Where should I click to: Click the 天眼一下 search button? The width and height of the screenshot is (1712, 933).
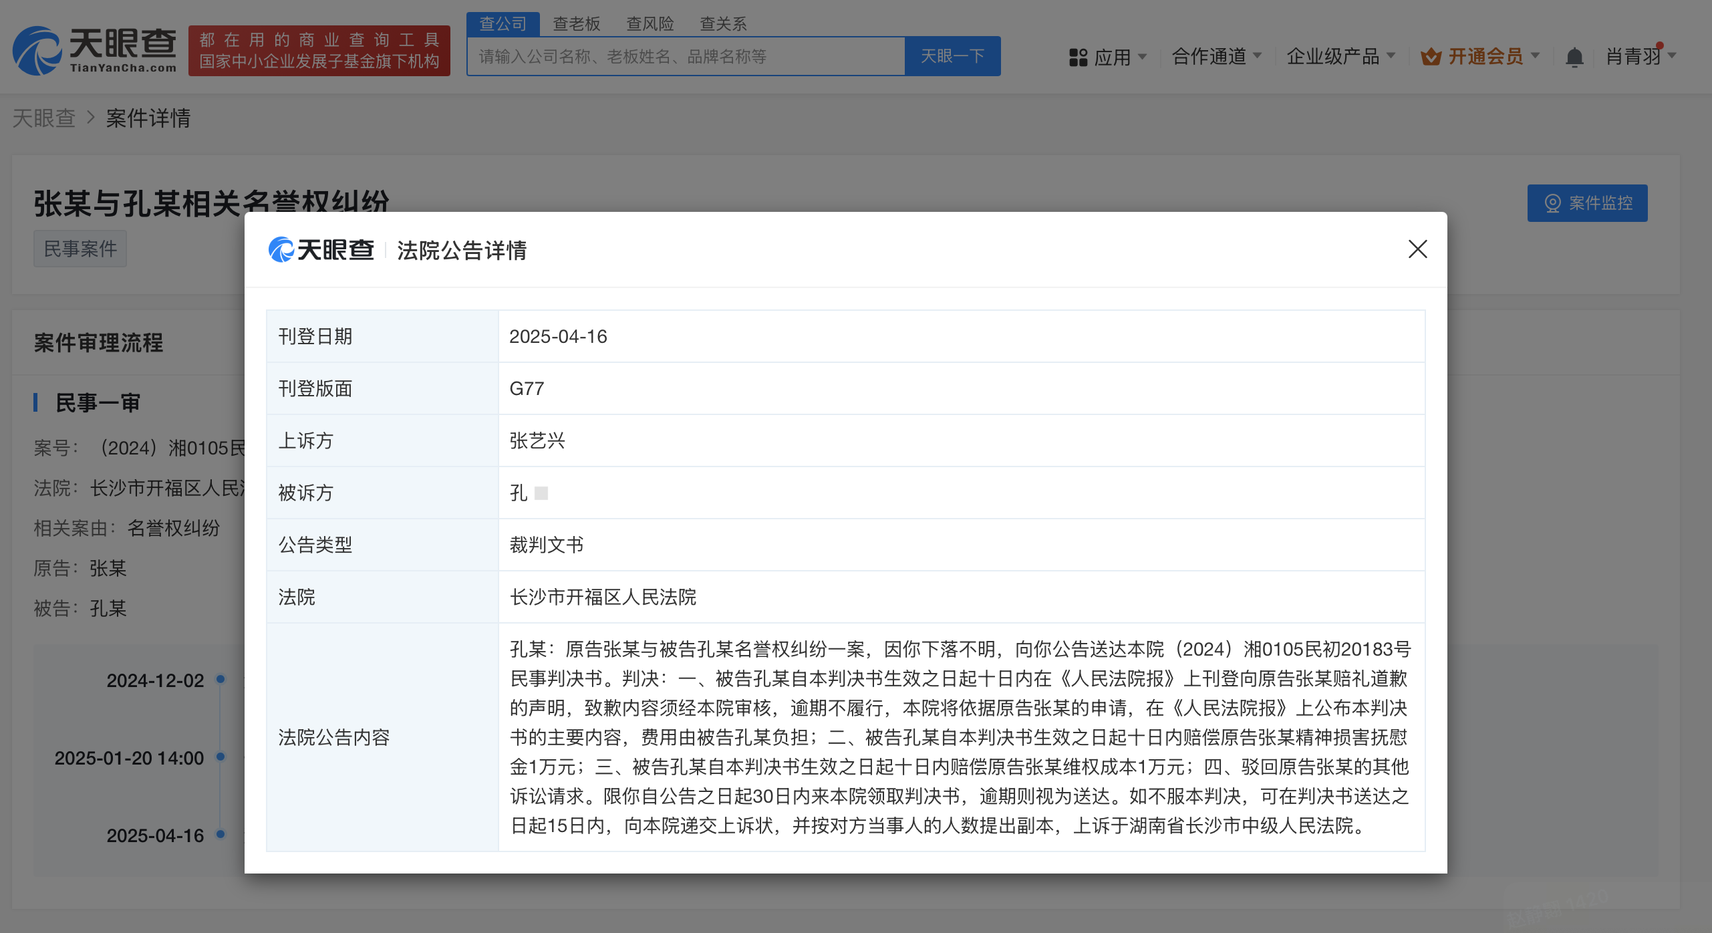tap(952, 56)
